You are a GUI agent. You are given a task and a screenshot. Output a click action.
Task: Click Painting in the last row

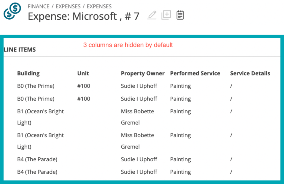[181, 172]
